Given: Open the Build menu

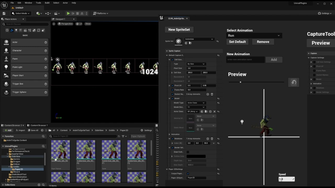Looking at the screenshot, I should coord(47,3).
